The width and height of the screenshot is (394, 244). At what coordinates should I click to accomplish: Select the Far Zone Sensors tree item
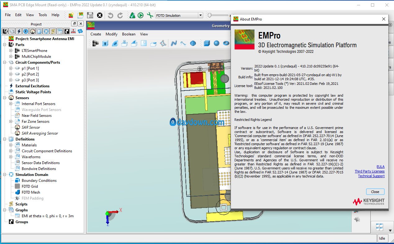pos(35,122)
